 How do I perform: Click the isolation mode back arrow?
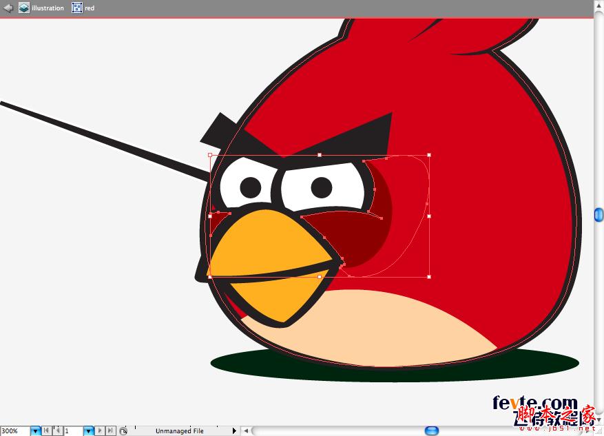(8, 8)
